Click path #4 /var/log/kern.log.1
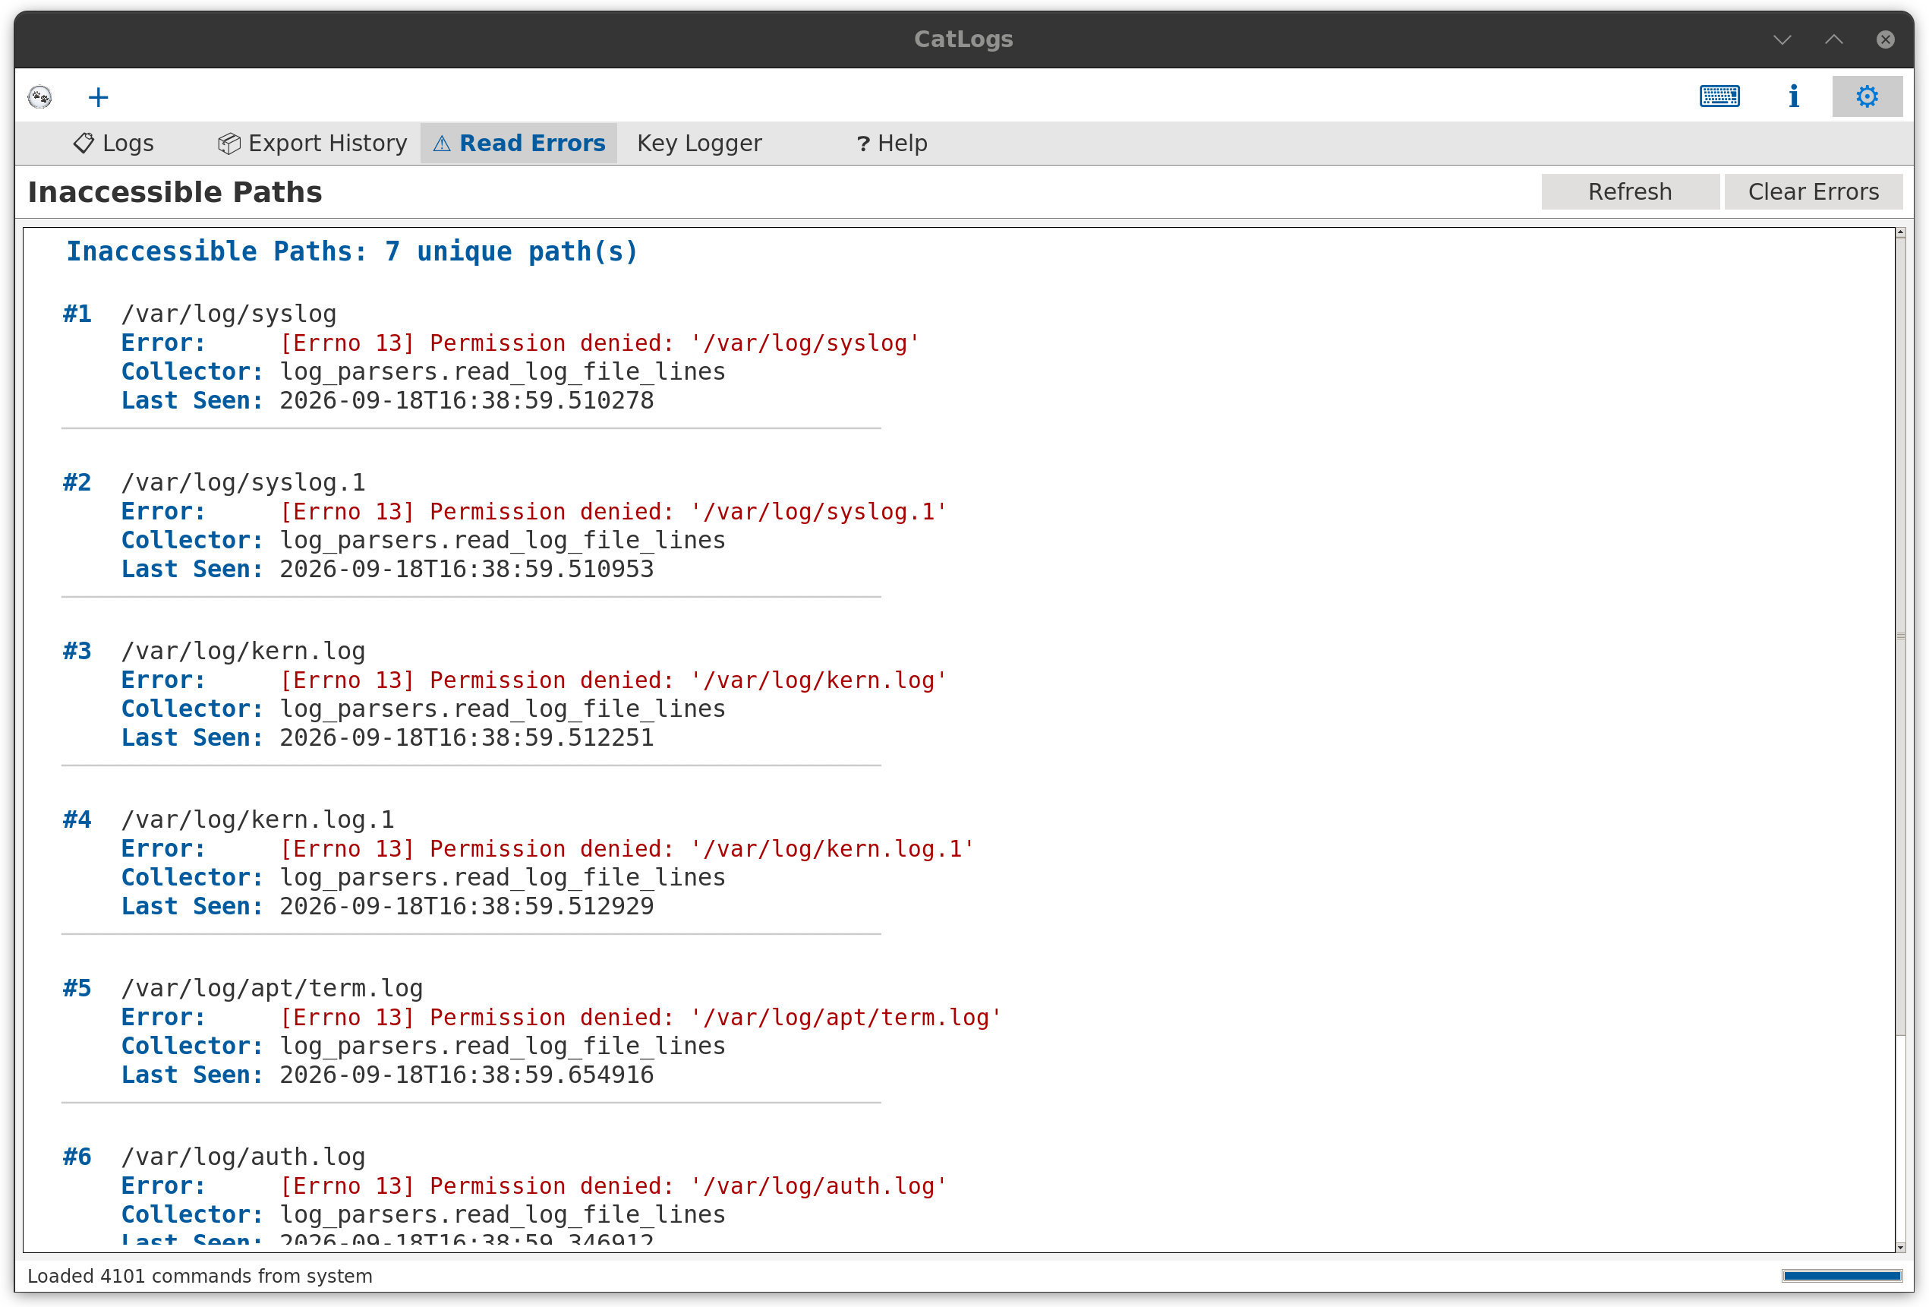The width and height of the screenshot is (1929, 1307). [x=257, y=819]
